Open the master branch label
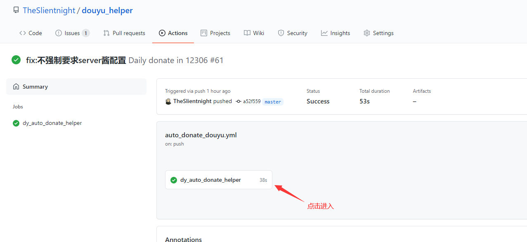This screenshot has width=527, height=242. pos(273,102)
